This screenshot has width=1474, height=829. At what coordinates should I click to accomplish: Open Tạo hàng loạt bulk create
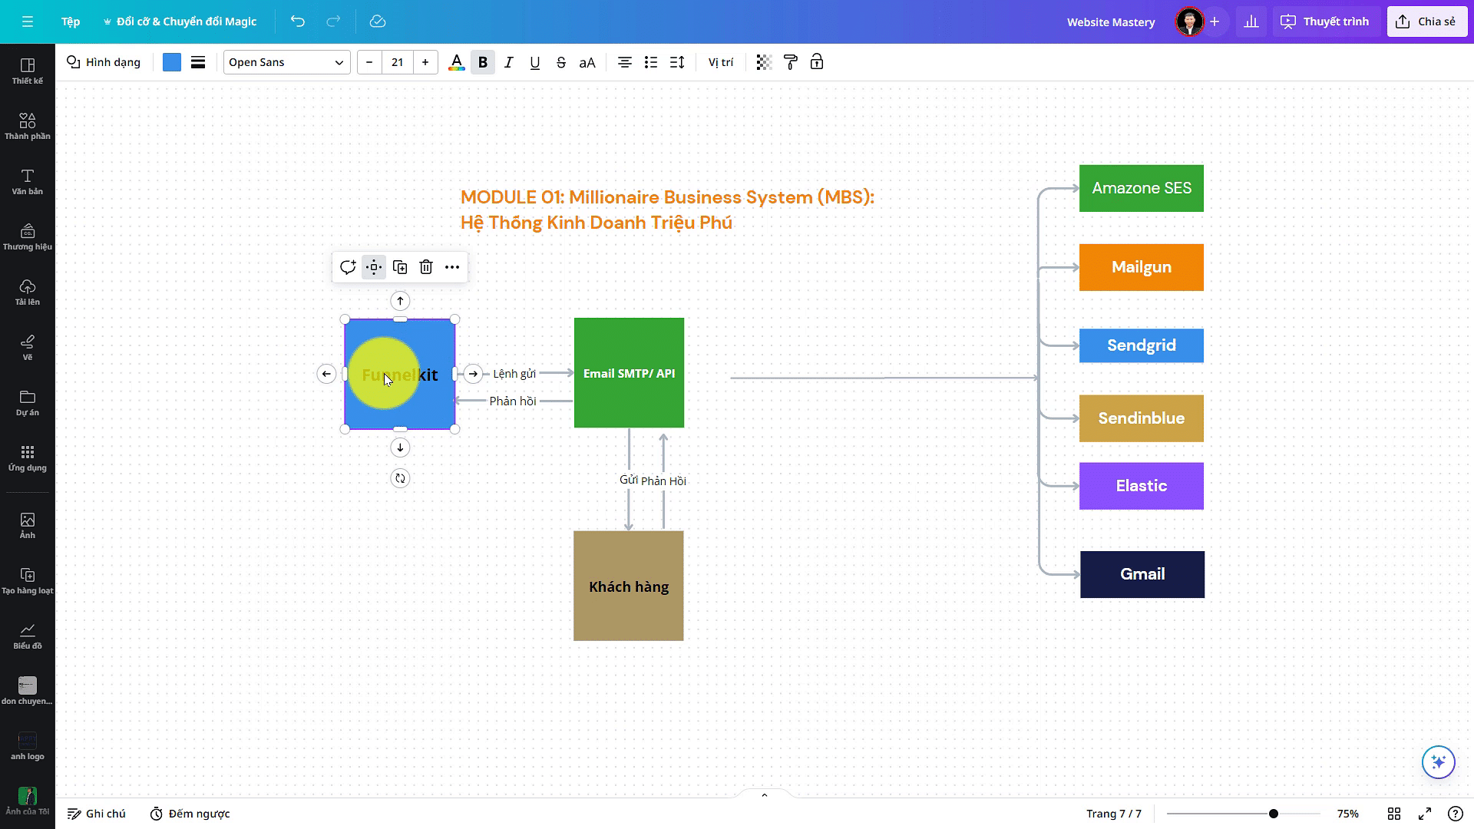click(x=28, y=581)
